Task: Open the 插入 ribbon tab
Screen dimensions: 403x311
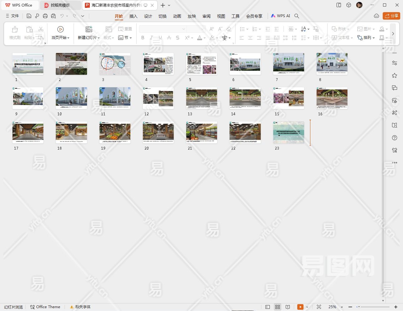Action: [x=133, y=16]
